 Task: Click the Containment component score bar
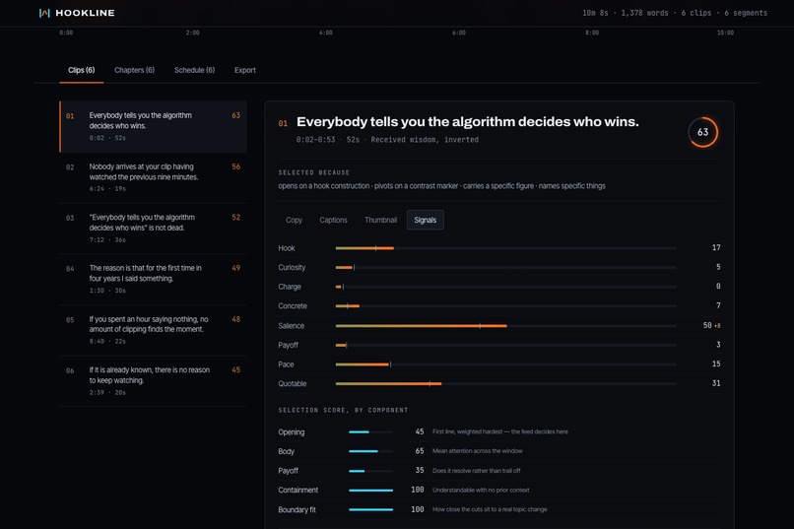tap(370, 490)
